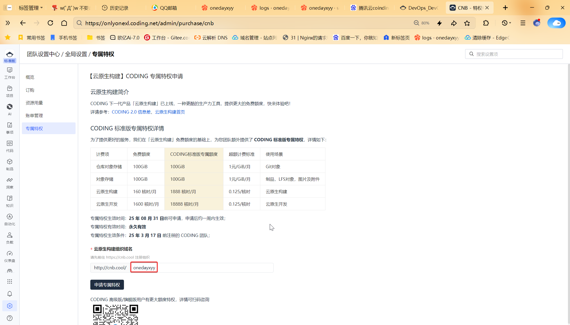Viewport: 570px width, 325px height.
Task: Click the QR code image
Action: (x=116, y=315)
